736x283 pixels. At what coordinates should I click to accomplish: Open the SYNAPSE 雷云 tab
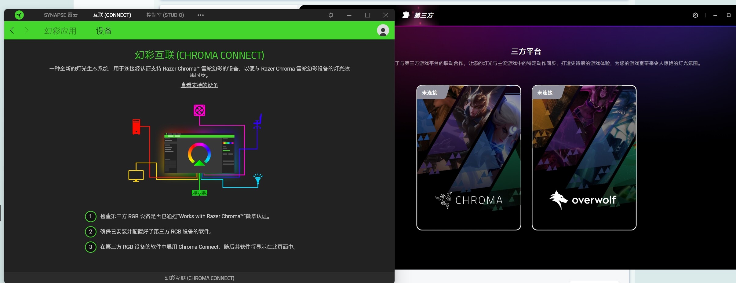pos(61,15)
